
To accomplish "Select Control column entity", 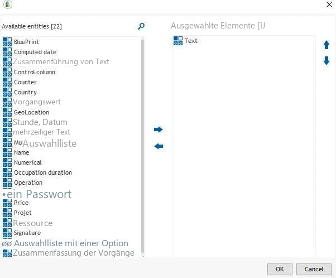I will coord(35,72).
